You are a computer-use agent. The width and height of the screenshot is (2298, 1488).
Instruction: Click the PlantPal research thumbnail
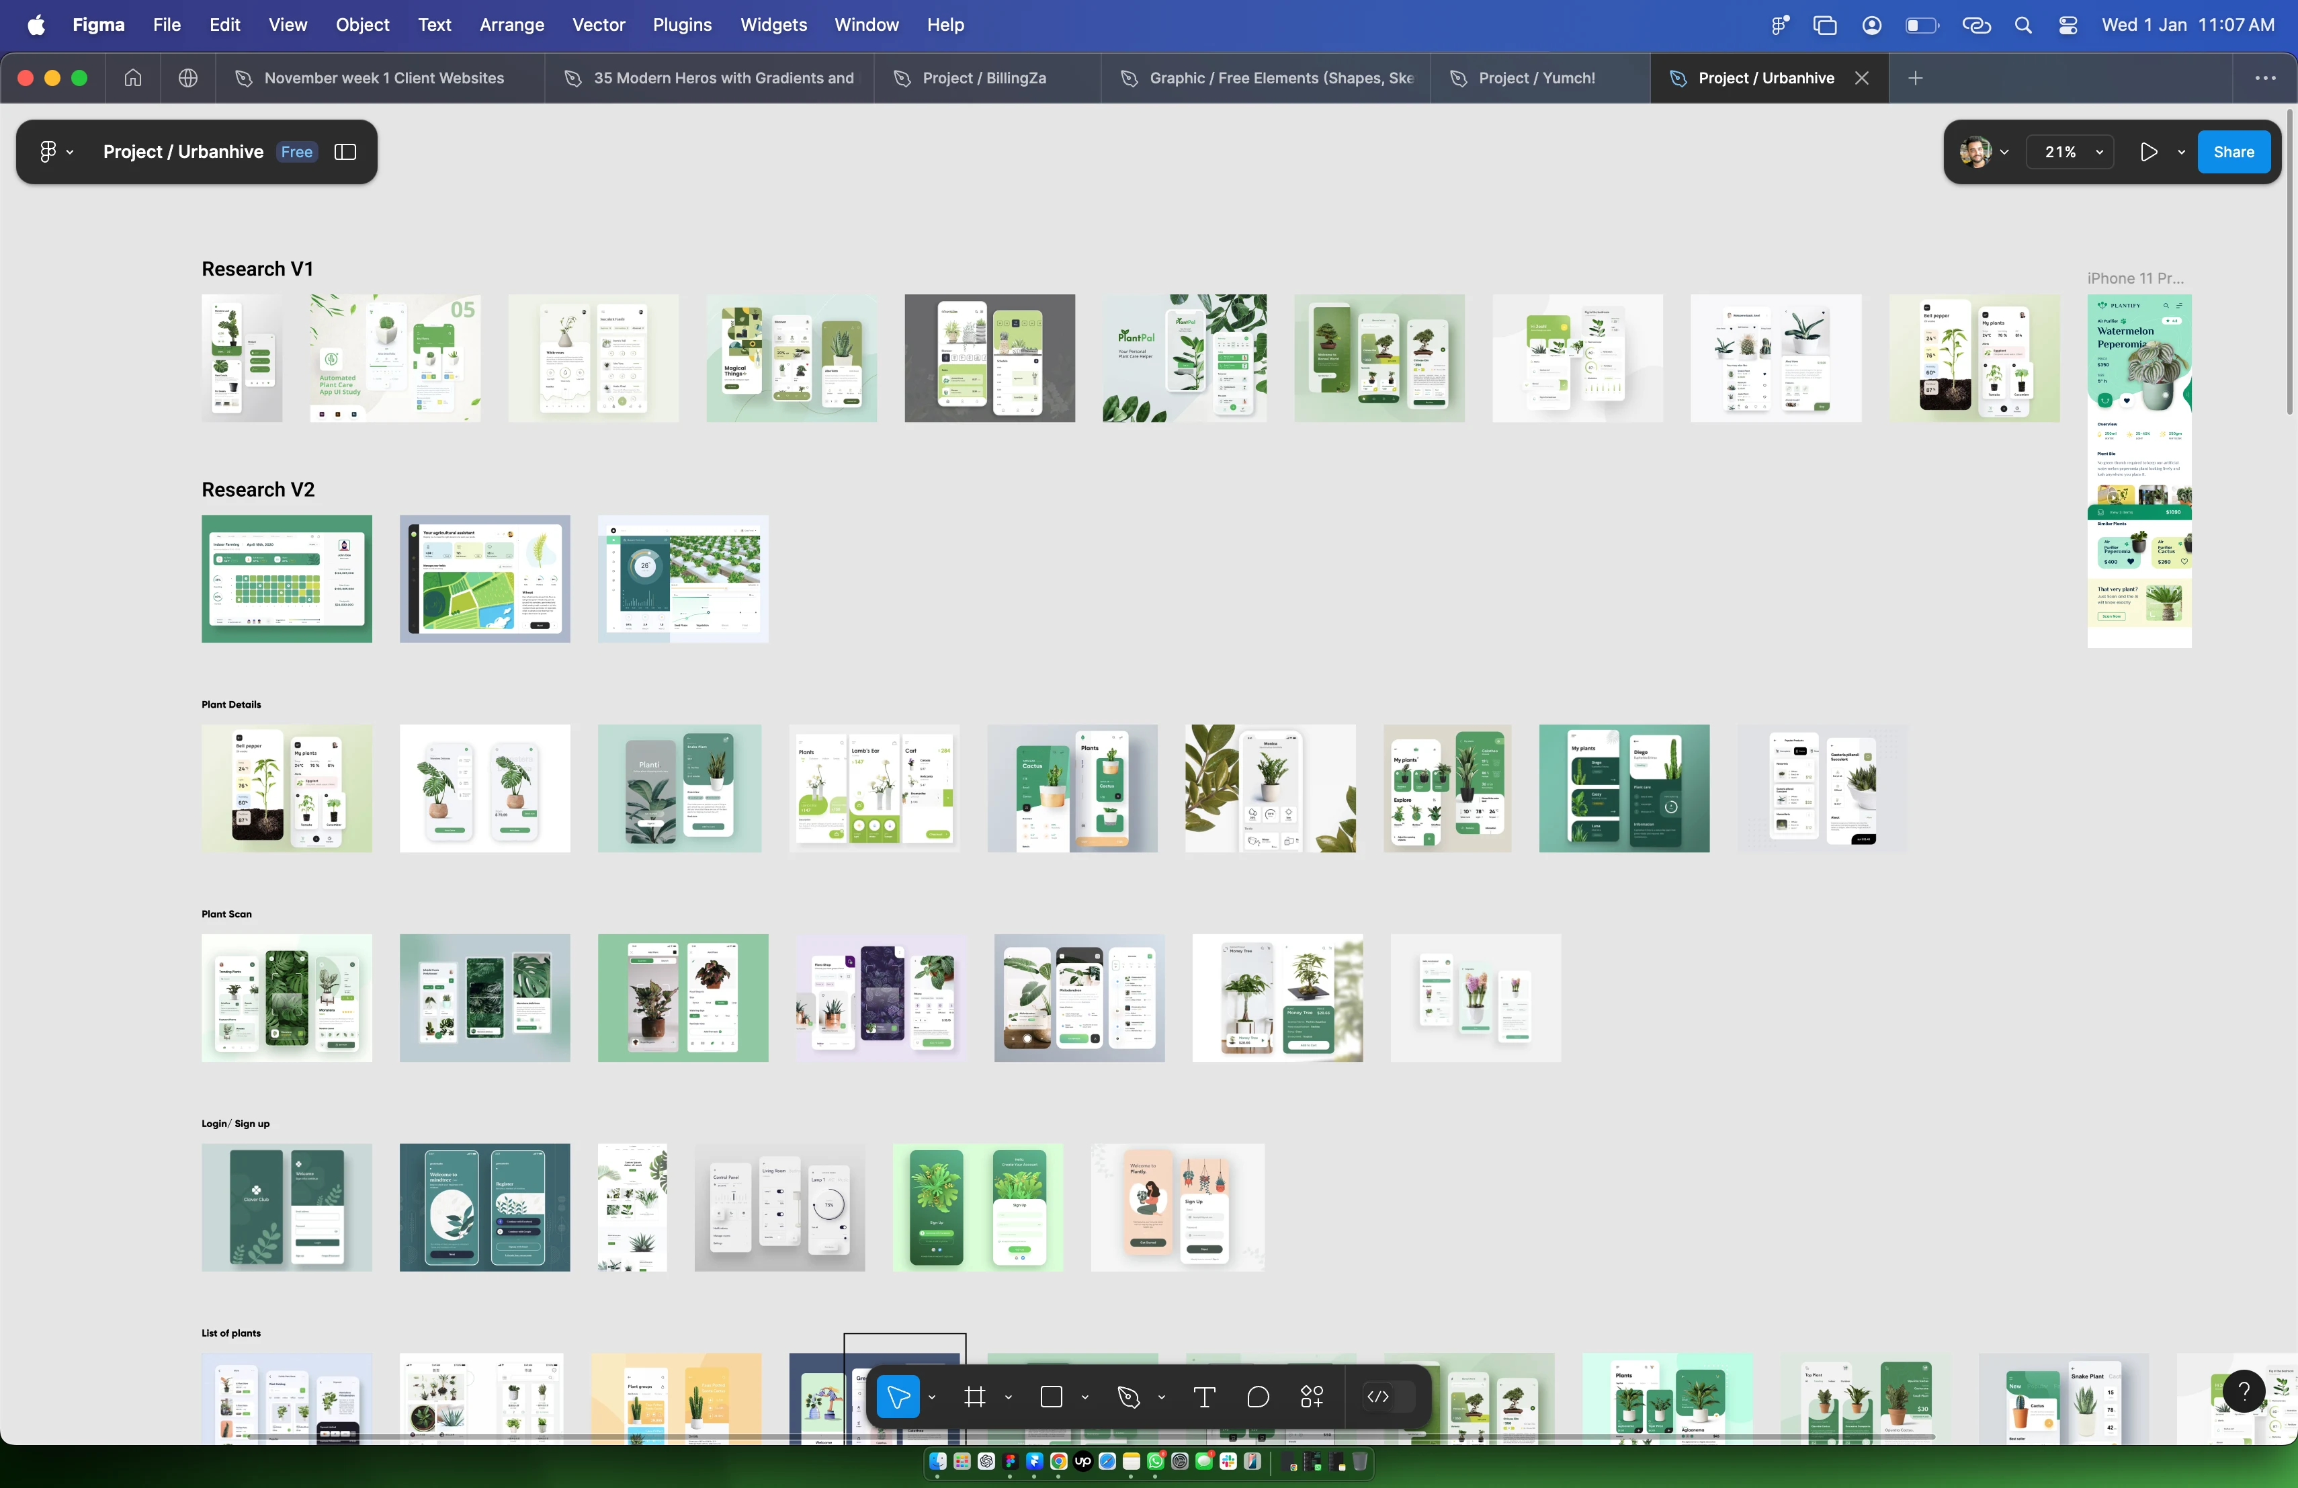[x=1184, y=358]
